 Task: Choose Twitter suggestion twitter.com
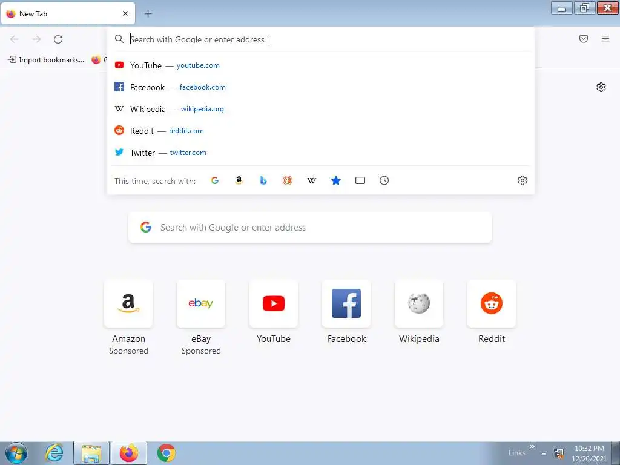[x=321, y=152]
